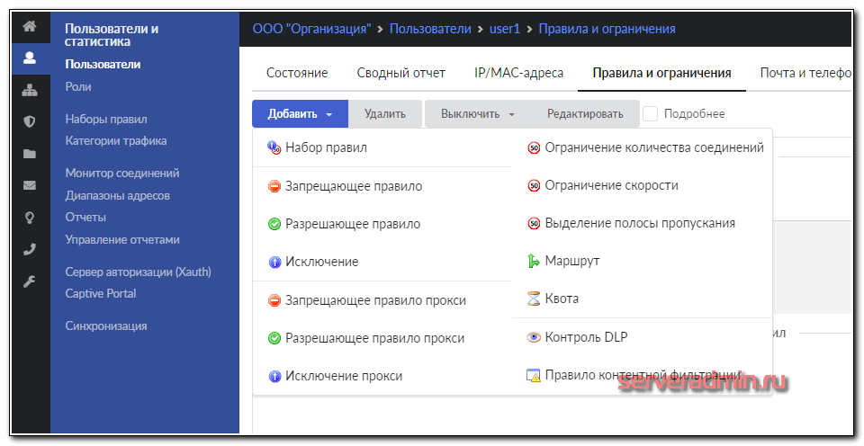Click green icon beside Разрешающее правило прокси
Screen dimensions: 864x446
pyautogui.click(x=274, y=338)
